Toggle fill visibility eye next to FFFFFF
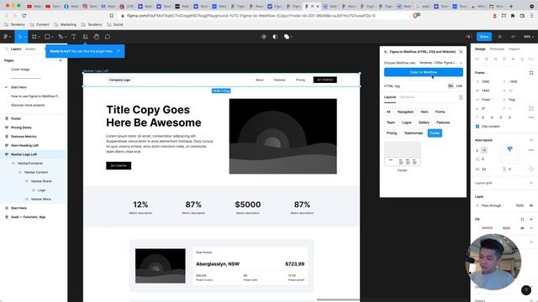Viewport: 538px width, 302px height. tap(522, 228)
